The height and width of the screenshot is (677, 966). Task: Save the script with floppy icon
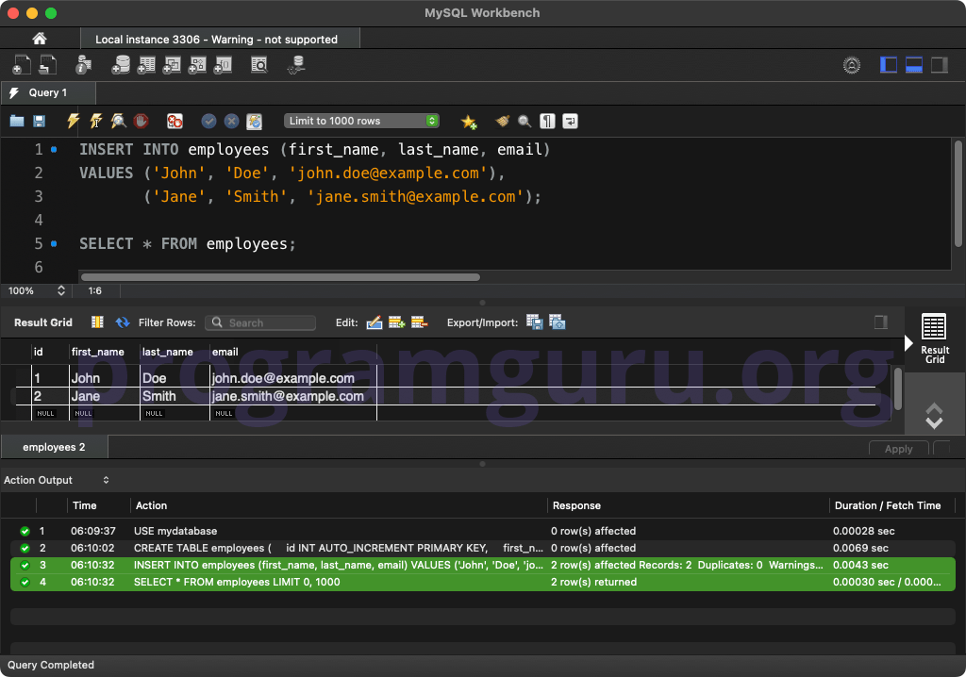click(x=39, y=121)
